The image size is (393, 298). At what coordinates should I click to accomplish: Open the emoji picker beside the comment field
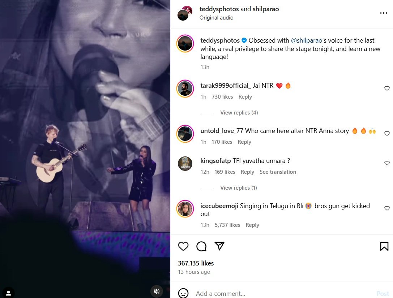tap(184, 293)
